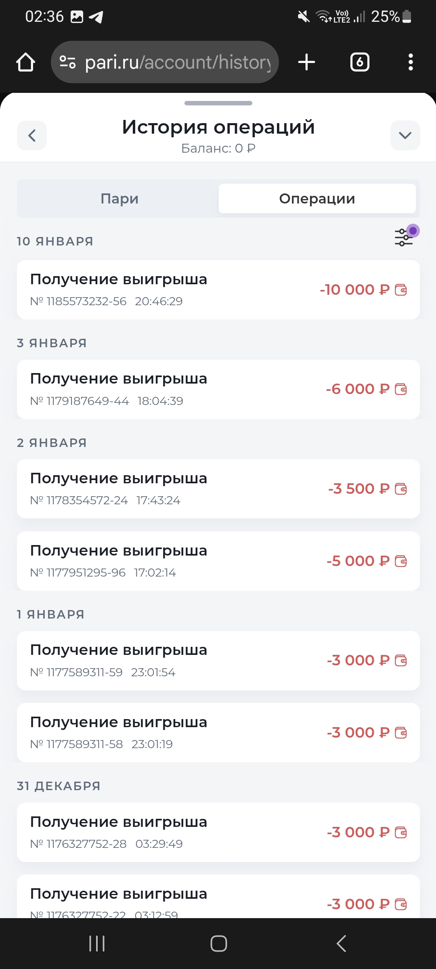Viewport: 436px width, 969px height.
Task: Open operation filters icon
Action: click(404, 237)
